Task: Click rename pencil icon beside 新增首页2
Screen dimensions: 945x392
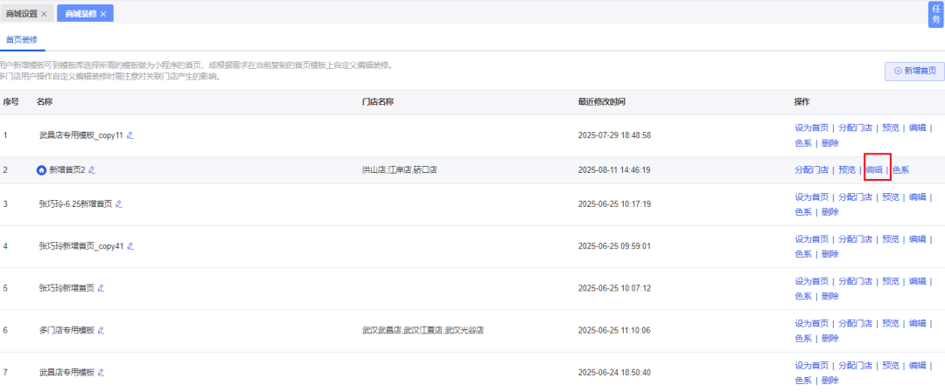Action: [92, 170]
